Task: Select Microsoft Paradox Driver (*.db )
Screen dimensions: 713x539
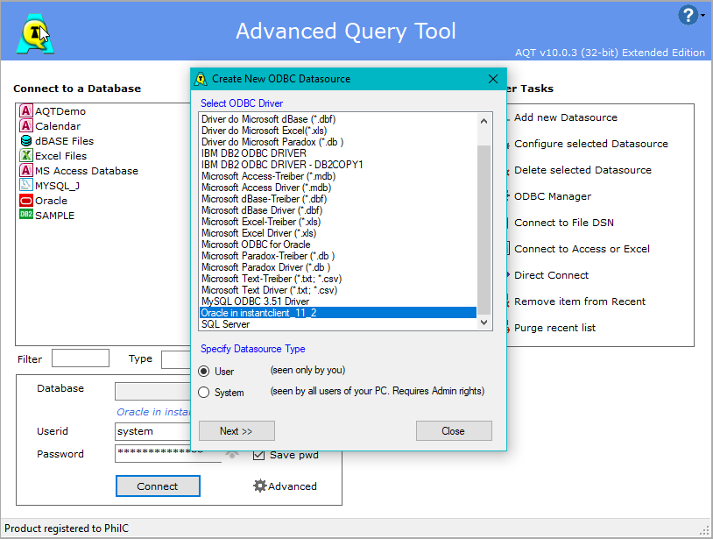Action: click(x=338, y=267)
